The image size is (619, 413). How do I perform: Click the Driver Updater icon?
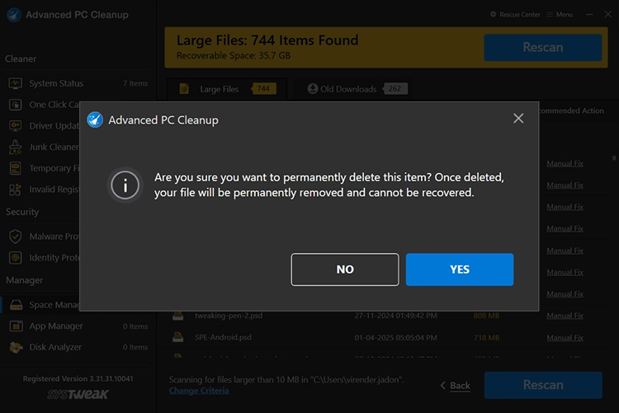pos(15,126)
